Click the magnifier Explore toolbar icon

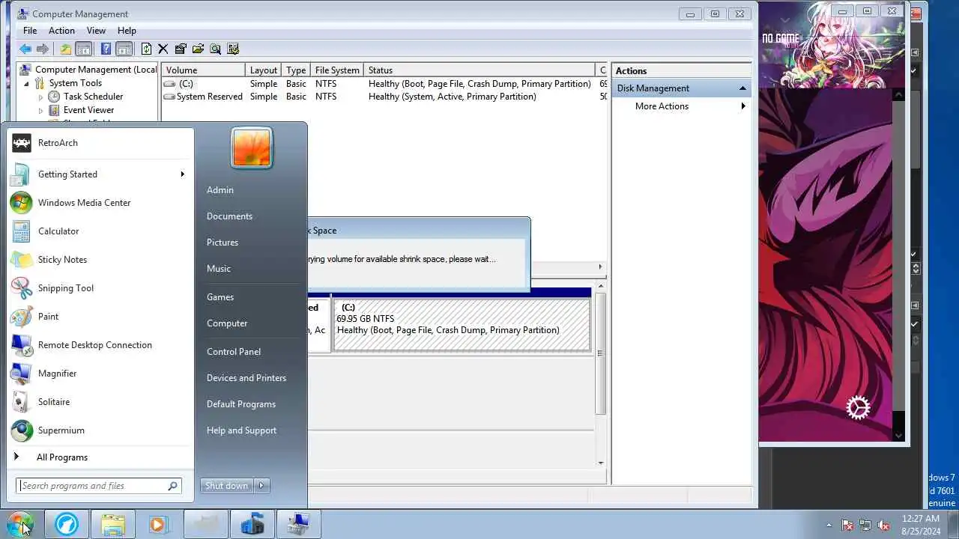tap(215, 49)
